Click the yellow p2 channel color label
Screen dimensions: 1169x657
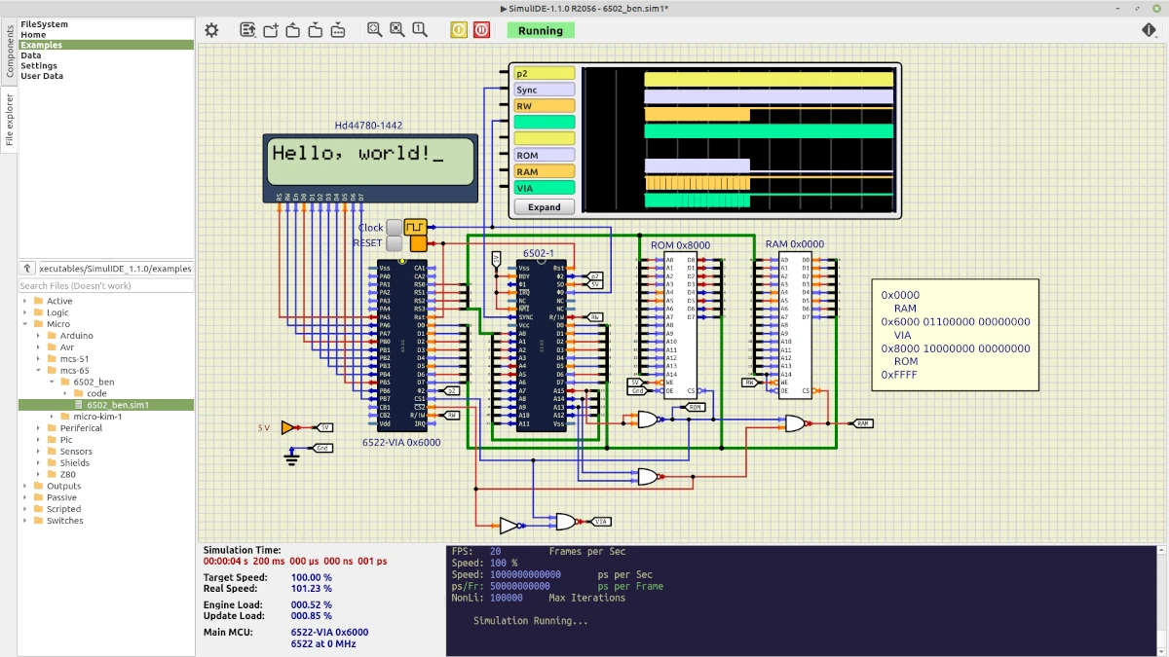(x=545, y=74)
